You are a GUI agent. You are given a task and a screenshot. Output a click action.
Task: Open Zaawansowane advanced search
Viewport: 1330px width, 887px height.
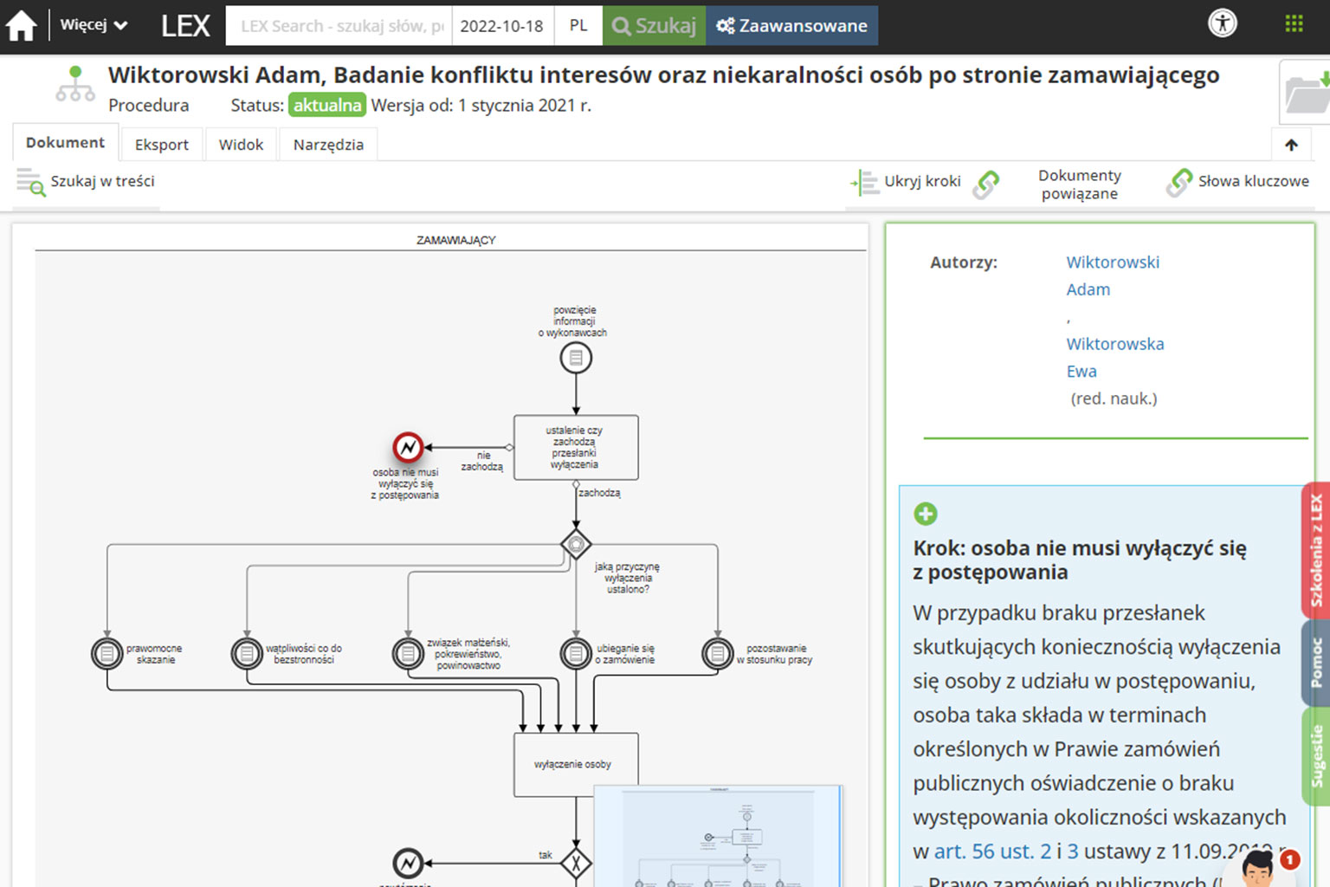(x=791, y=26)
